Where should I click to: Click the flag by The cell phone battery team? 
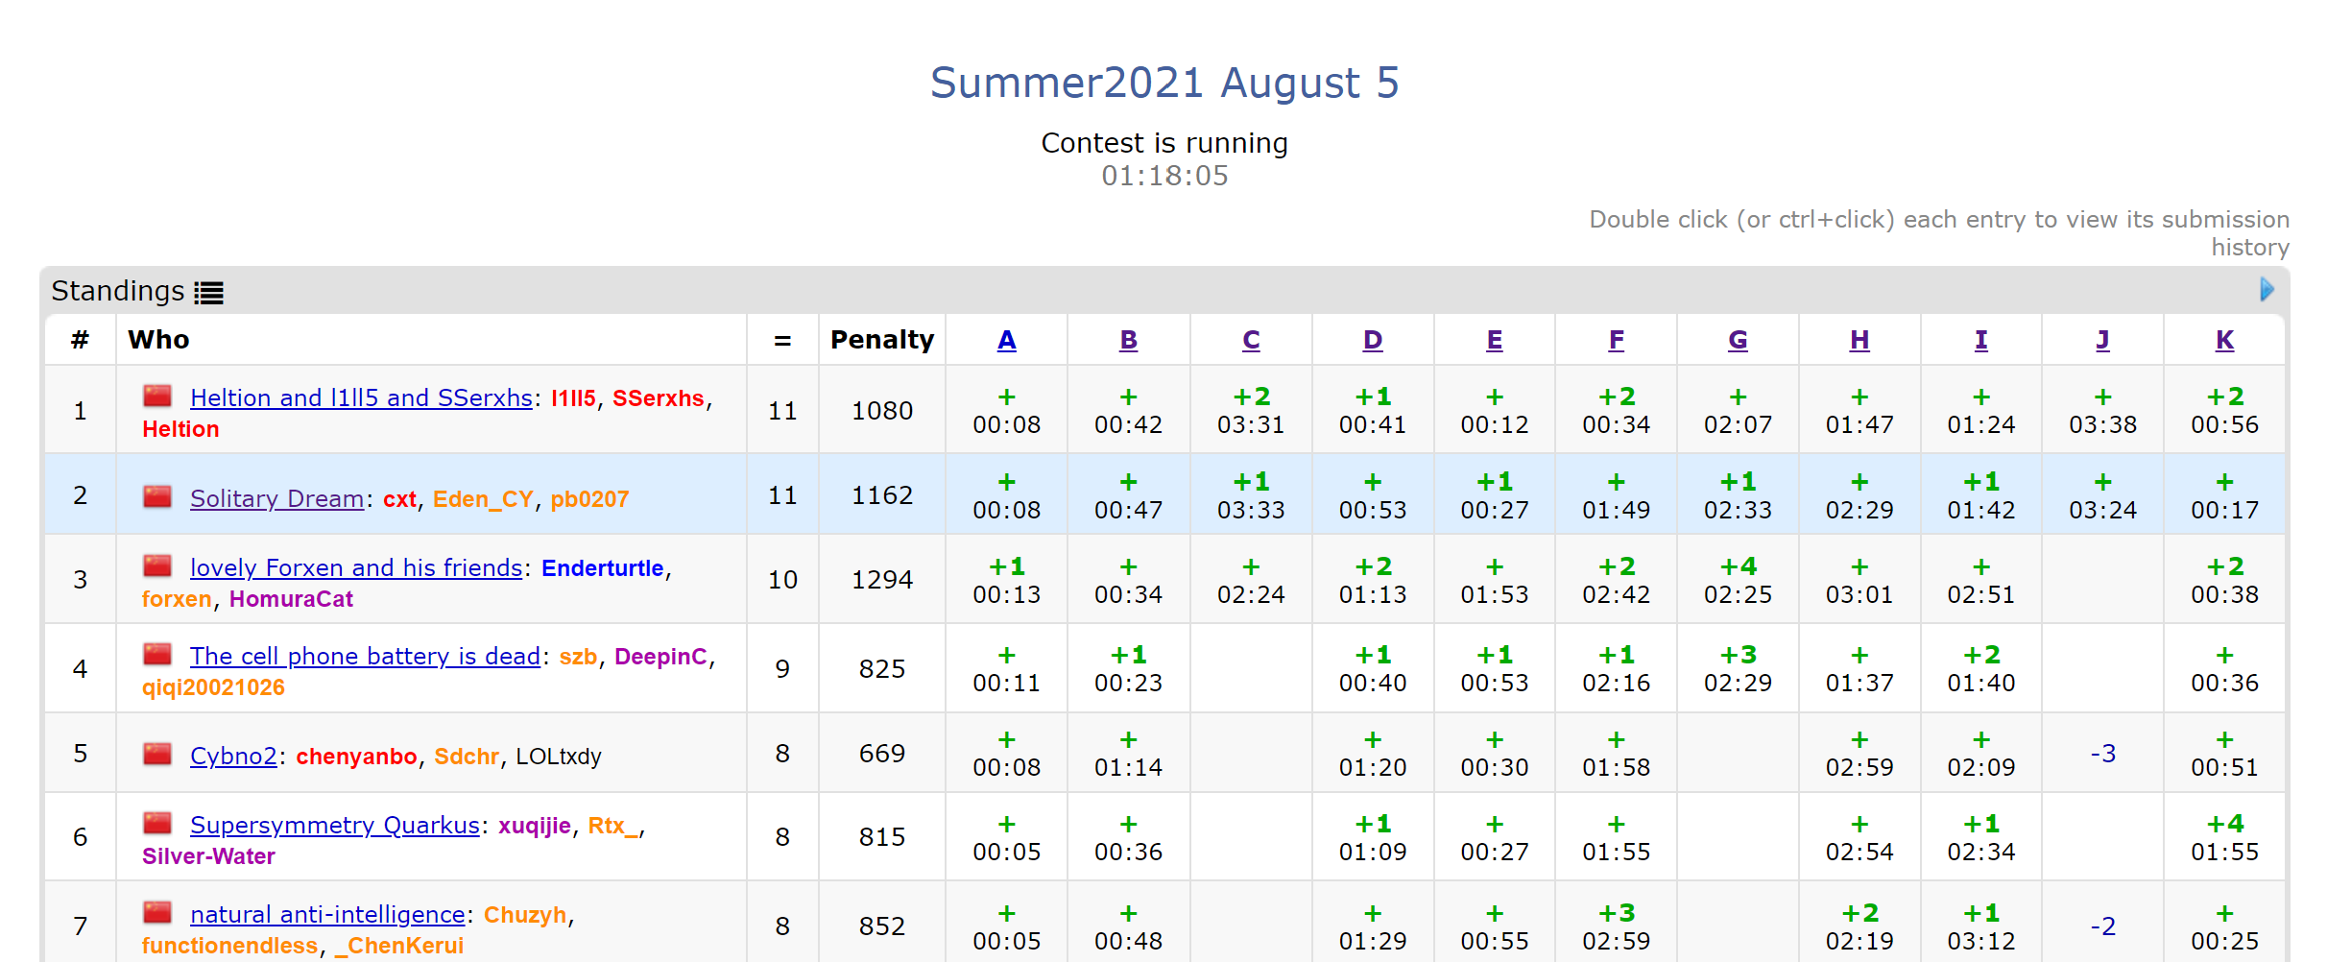[157, 655]
